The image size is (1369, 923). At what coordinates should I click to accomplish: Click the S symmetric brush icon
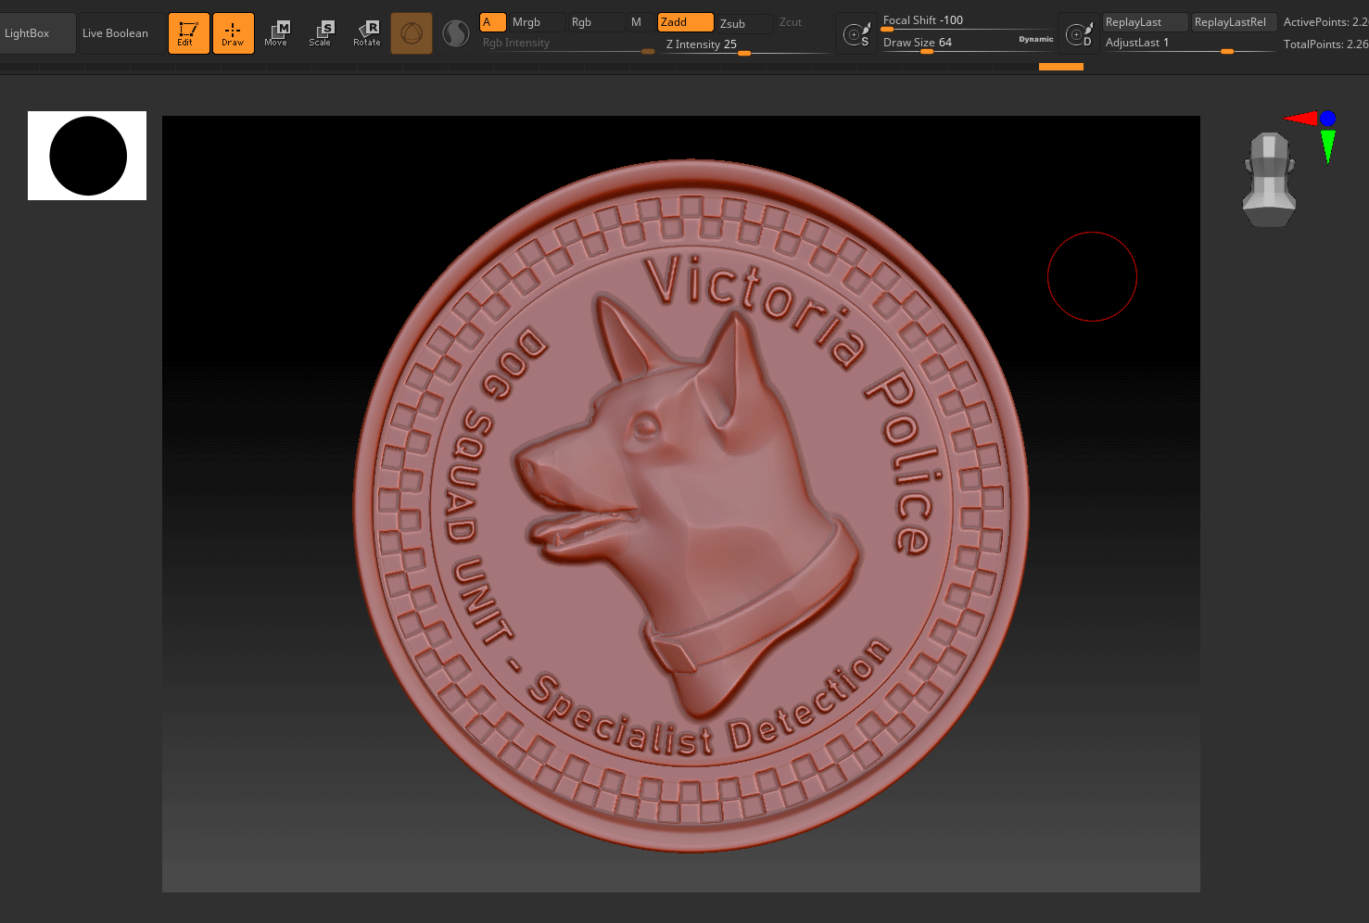pyautogui.click(x=856, y=34)
